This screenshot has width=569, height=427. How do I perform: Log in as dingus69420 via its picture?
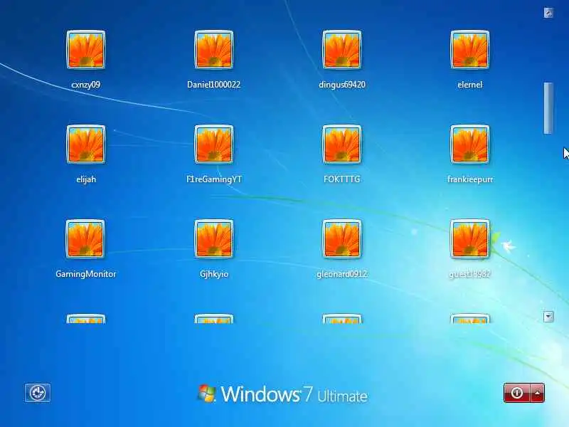tap(342, 50)
